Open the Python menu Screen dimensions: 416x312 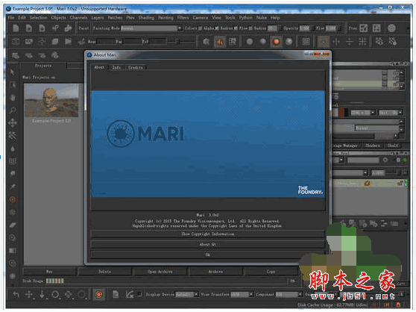click(x=246, y=18)
